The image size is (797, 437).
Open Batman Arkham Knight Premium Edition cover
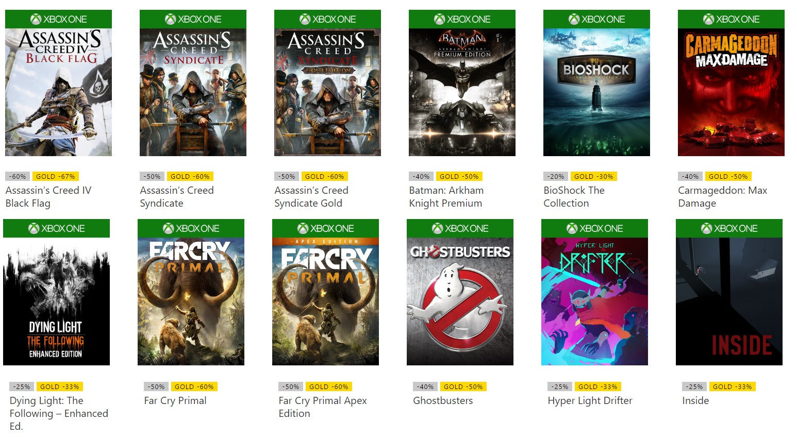pos(462,92)
